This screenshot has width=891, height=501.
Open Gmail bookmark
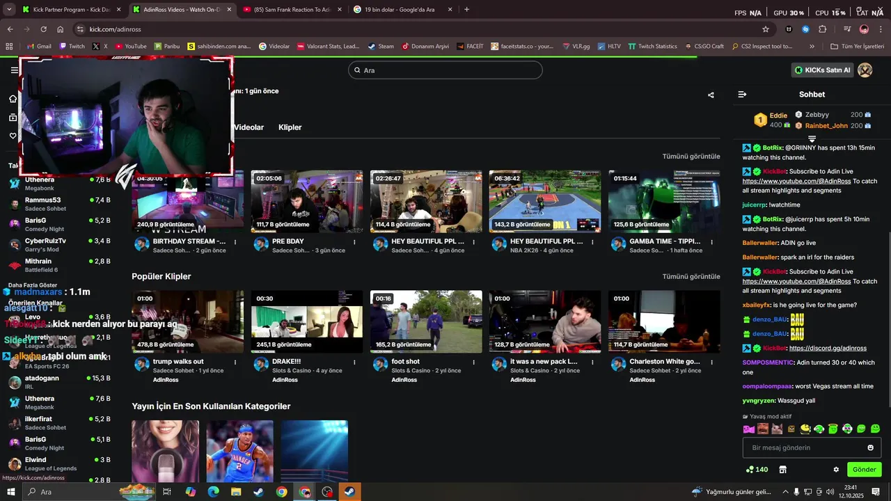tap(39, 47)
